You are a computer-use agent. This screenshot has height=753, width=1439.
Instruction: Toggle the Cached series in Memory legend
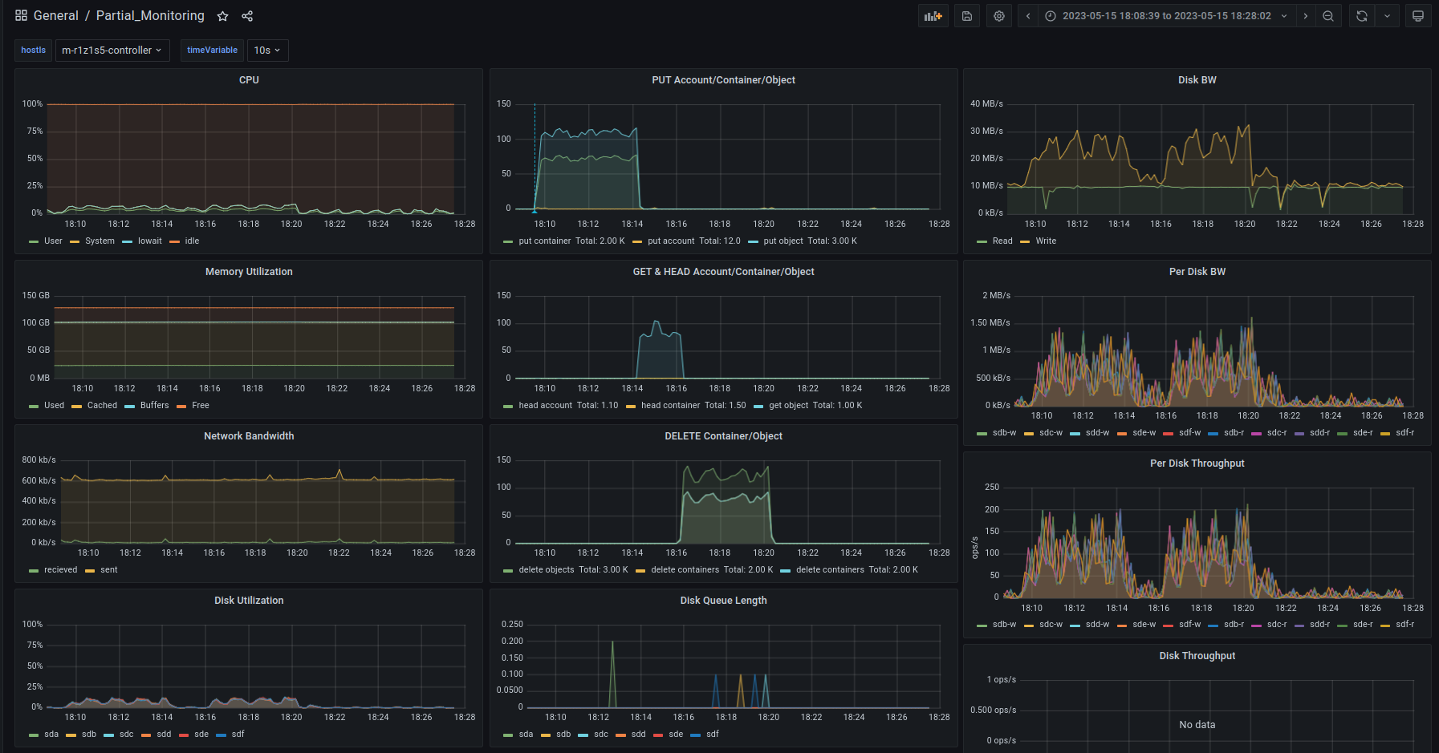pos(102,406)
